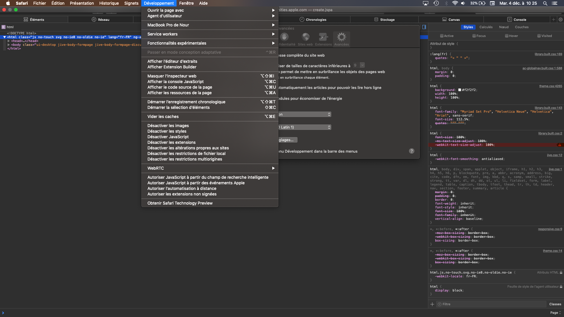The height and width of the screenshot is (317, 564).
Task: Open the Éléments inspector tab icon
Action: point(26,20)
